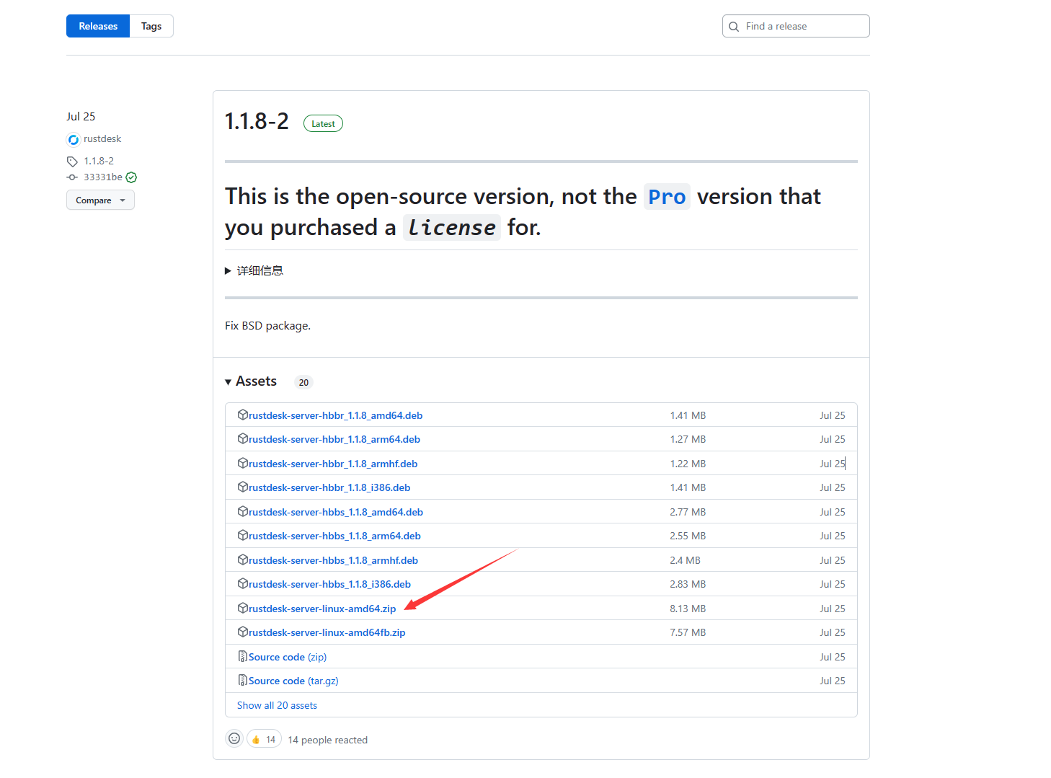
Task: Open the 1.1.8-2 release title
Action: (x=257, y=121)
